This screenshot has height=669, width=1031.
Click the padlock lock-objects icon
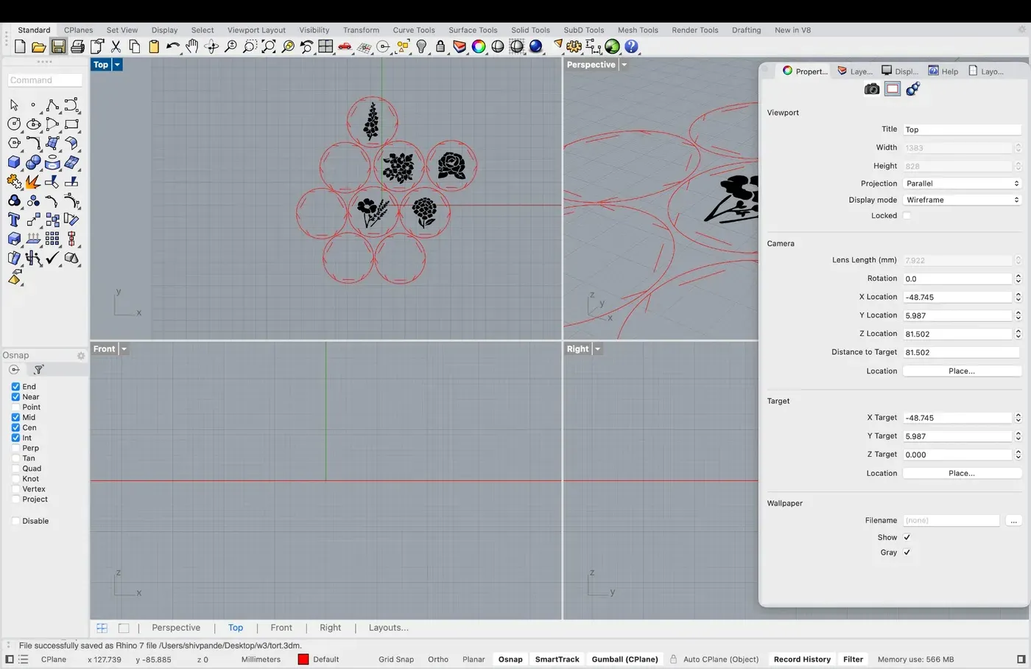coord(440,46)
